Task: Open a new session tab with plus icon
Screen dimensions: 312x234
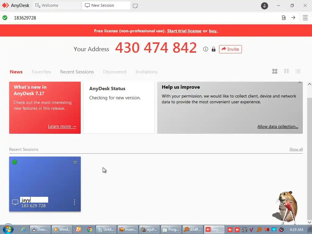Action: [x=135, y=6]
